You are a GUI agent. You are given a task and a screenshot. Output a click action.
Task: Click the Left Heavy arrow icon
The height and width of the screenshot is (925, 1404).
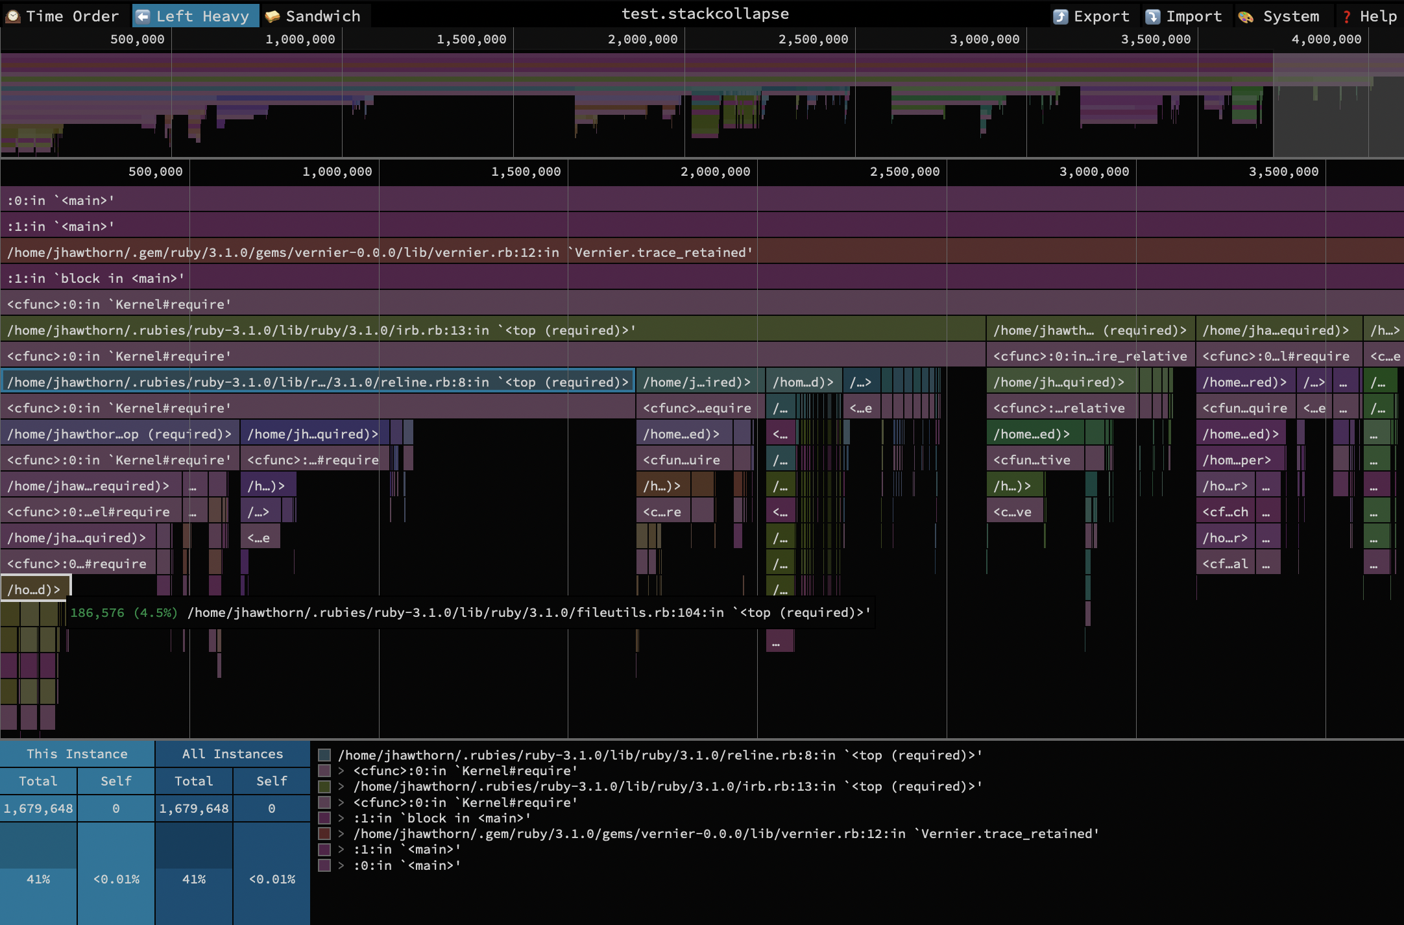pyautogui.click(x=144, y=16)
